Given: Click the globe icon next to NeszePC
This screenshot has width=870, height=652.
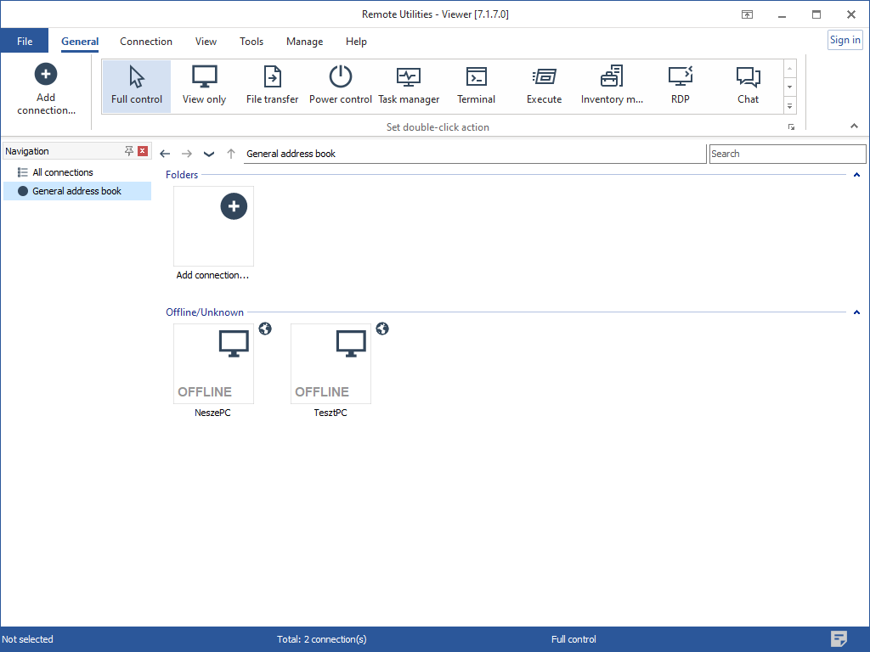Looking at the screenshot, I should pos(265,329).
